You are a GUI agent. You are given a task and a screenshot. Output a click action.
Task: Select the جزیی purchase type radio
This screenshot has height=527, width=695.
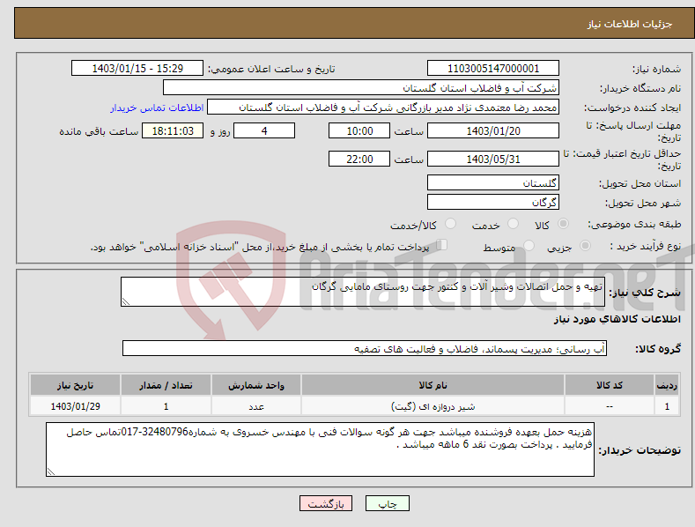pos(585,246)
